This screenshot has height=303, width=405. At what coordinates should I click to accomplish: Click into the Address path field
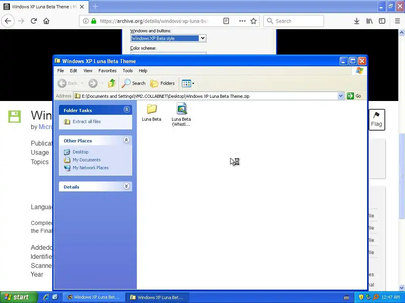pyautogui.click(x=206, y=96)
